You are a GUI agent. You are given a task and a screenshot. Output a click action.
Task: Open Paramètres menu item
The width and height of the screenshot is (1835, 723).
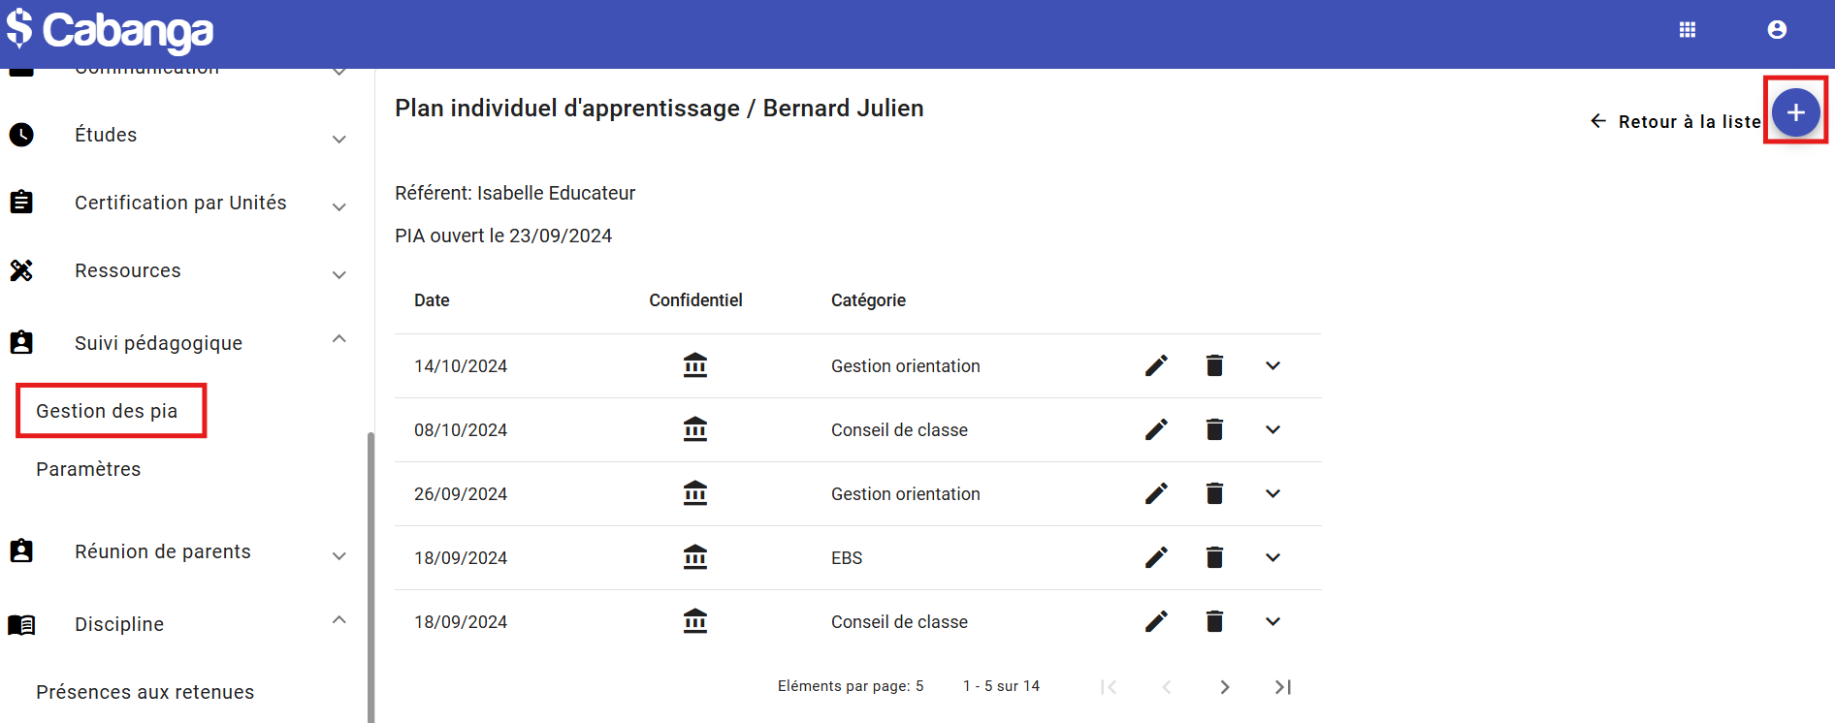tap(88, 469)
